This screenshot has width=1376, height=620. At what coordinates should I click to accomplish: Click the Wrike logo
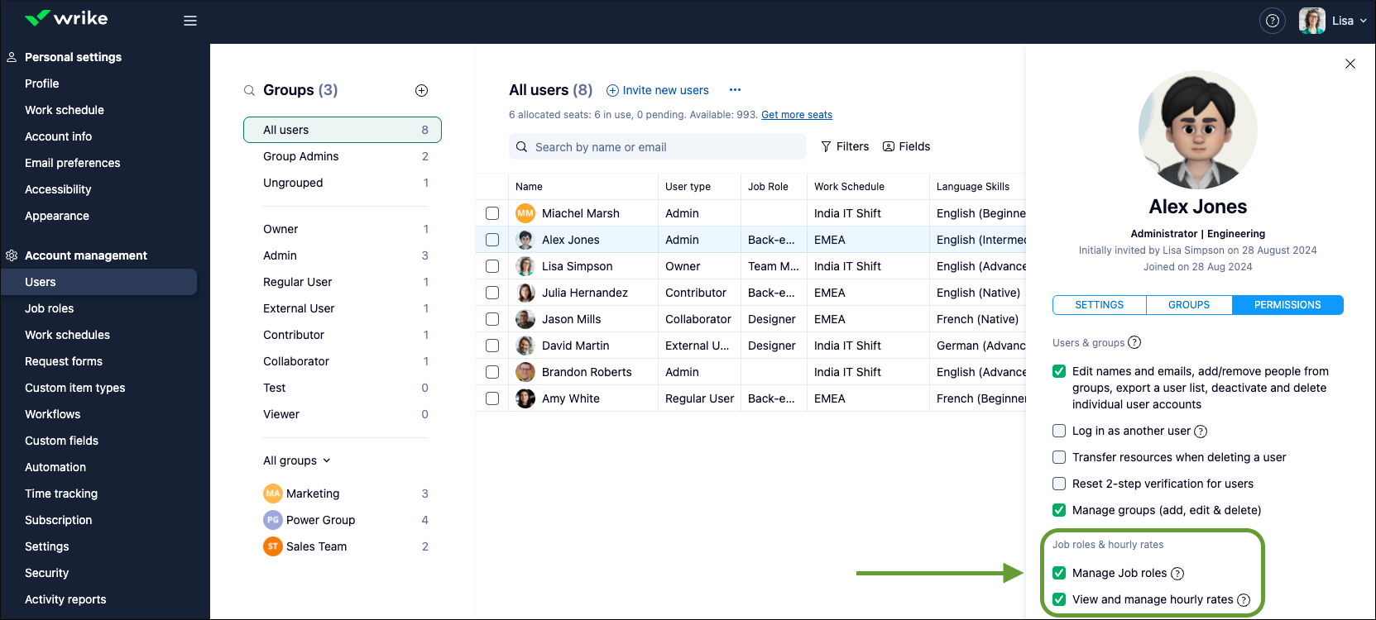(x=66, y=18)
